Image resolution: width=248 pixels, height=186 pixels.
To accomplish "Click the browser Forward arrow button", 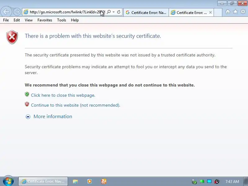I will pyautogui.click(x=17, y=12).
